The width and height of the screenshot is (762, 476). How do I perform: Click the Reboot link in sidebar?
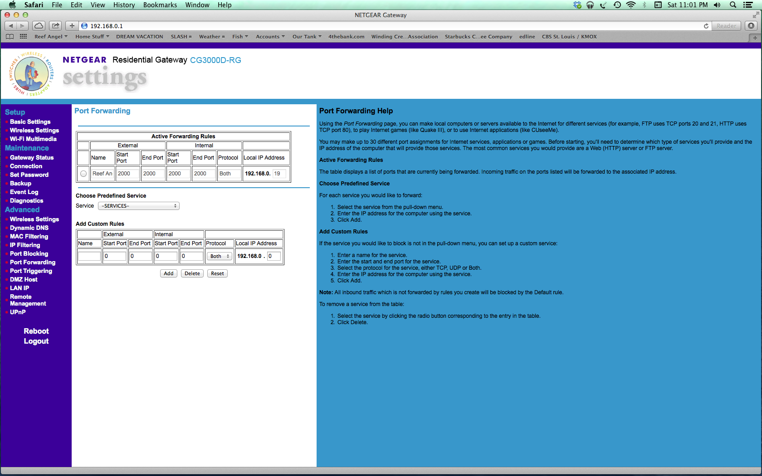[36, 331]
